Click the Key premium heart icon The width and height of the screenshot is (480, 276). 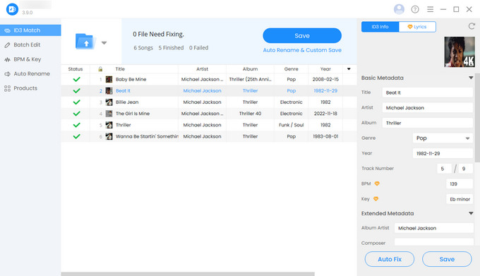(x=376, y=199)
